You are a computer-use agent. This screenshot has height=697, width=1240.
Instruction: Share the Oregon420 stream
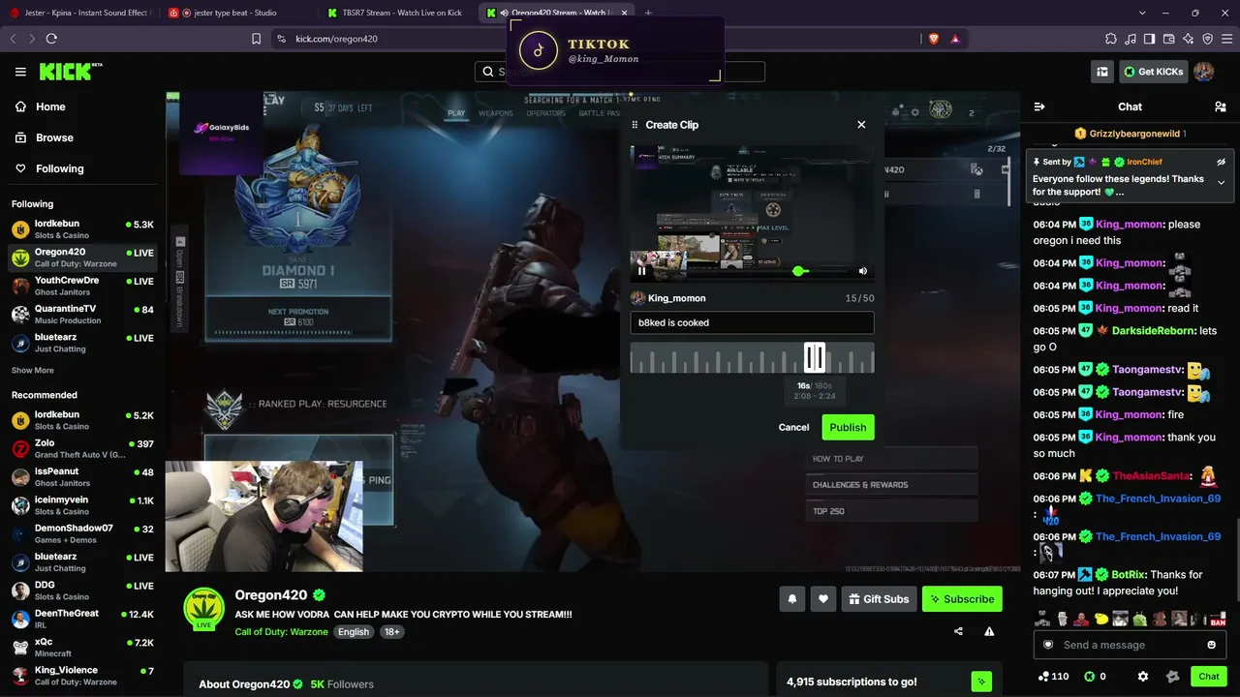pyautogui.click(x=958, y=631)
